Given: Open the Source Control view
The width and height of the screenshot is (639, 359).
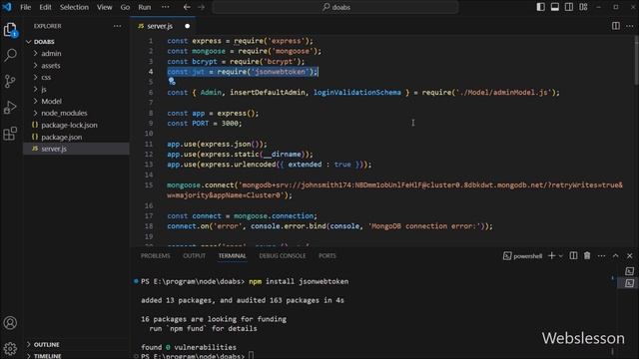Looking at the screenshot, I should (10, 82).
